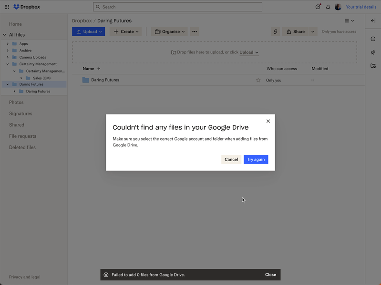The height and width of the screenshot is (285, 381).
Task: Open the Organise dropdown menu
Action: (169, 32)
